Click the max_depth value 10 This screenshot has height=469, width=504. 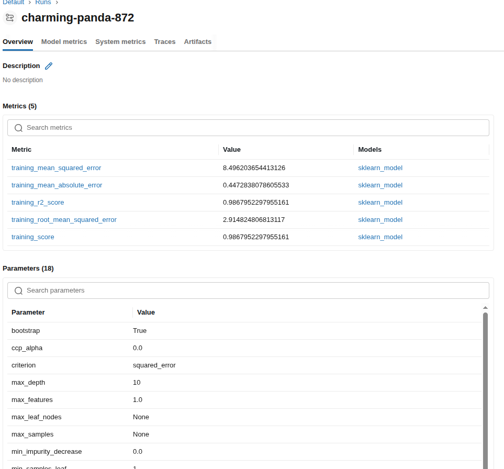(x=137, y=383)
